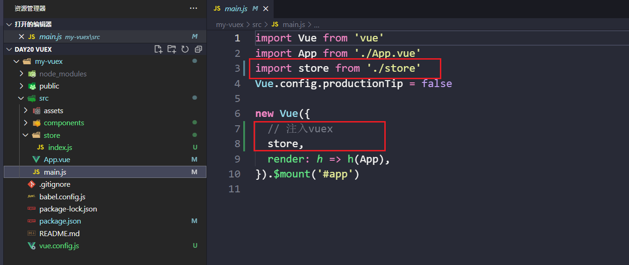Expand the assets folder
The height and width of the screenshot is (265, 629).
coord(26,110)
